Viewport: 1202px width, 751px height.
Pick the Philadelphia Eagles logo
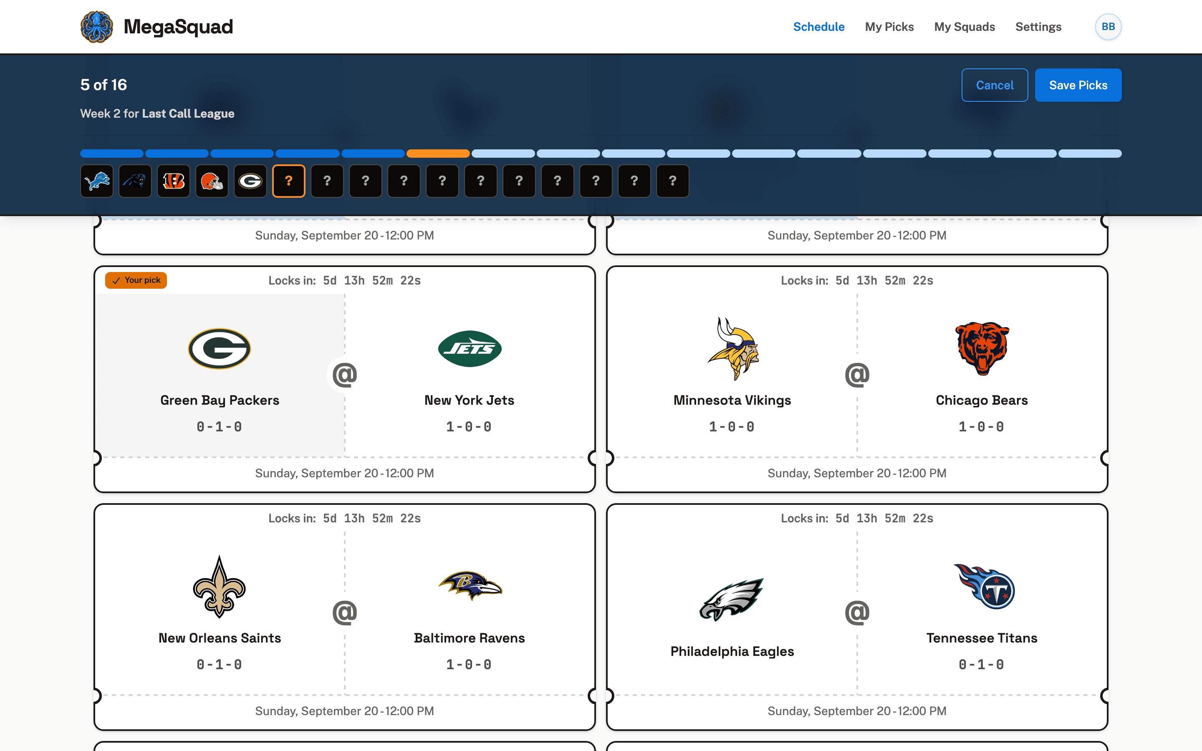[731, 600]
